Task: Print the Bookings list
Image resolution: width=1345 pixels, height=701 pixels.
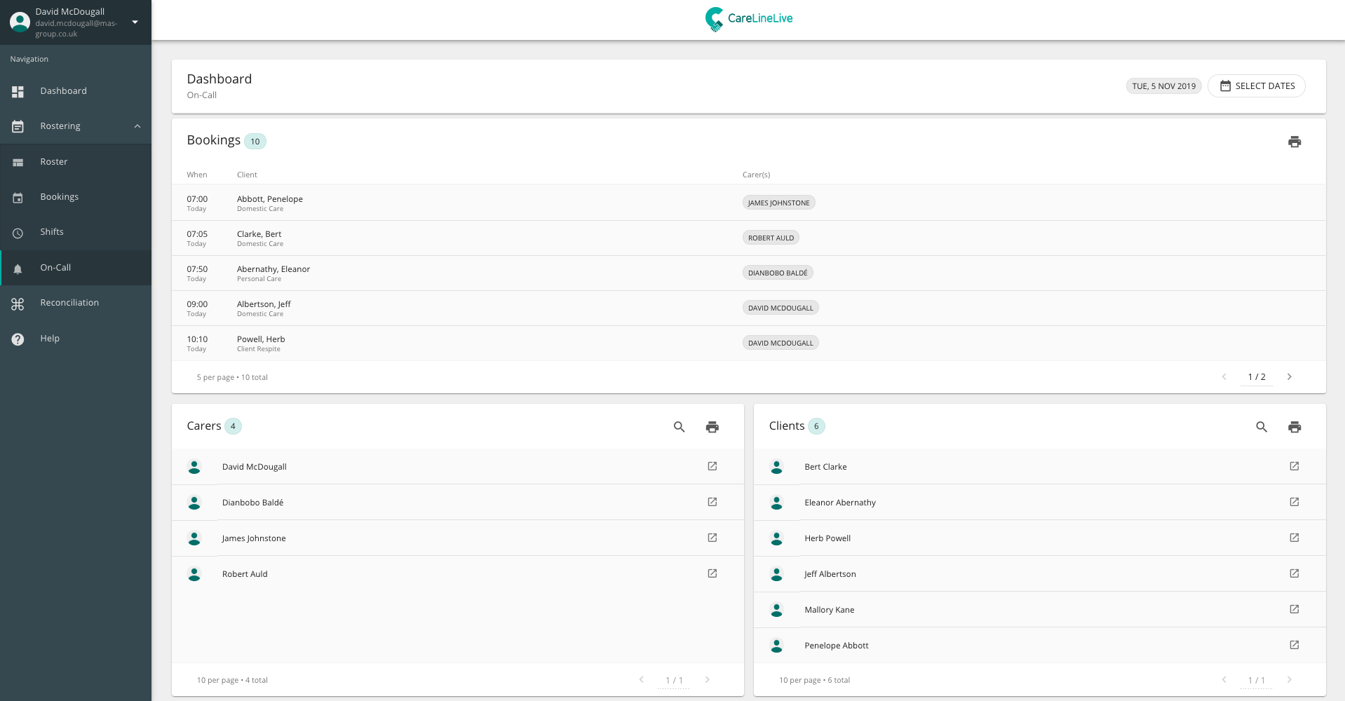Action: tap(1295, 142)
